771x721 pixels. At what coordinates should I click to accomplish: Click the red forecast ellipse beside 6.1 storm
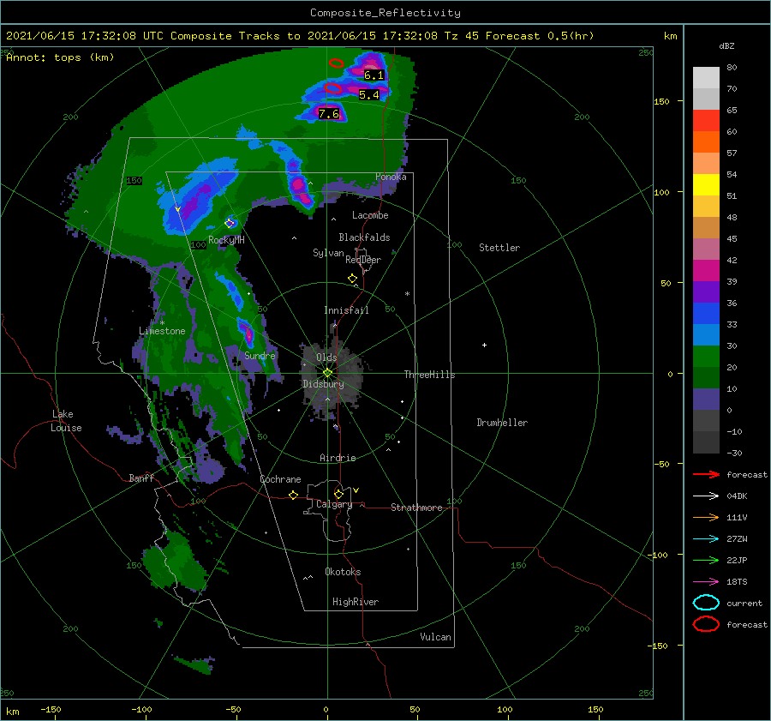(x=336, y=63)
